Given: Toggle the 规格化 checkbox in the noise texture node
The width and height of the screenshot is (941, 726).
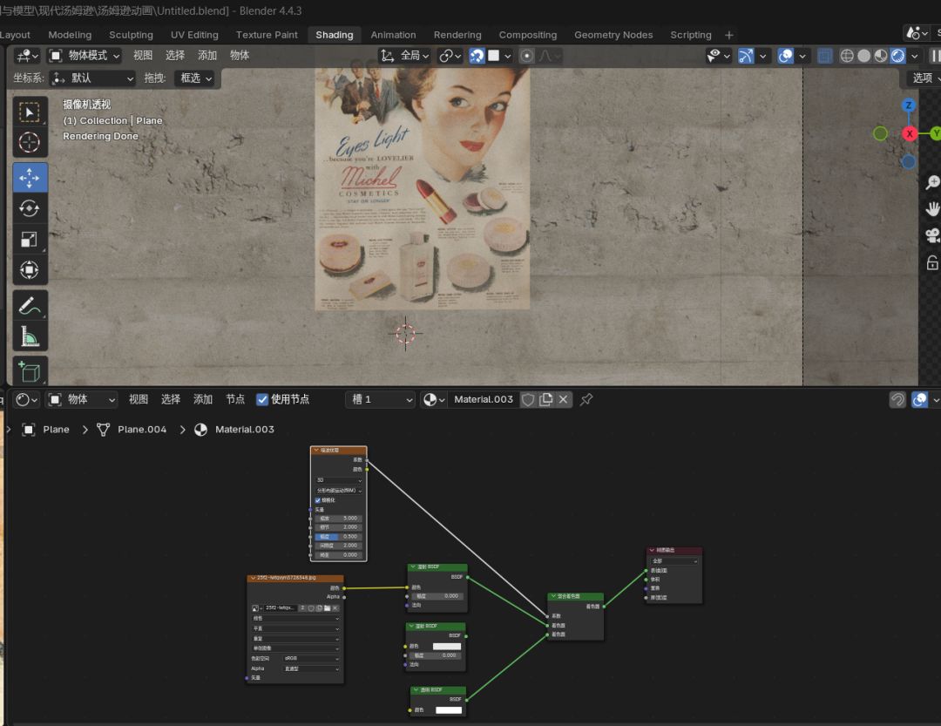Looking at the screenshot, I should click(317, 500).
